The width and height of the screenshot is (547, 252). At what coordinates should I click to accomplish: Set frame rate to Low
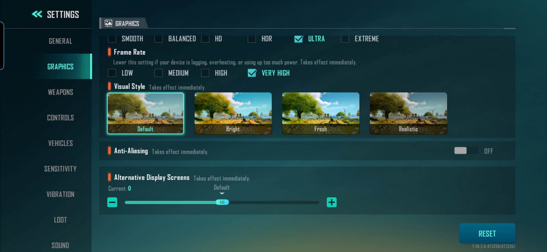[x=112, y=73]
